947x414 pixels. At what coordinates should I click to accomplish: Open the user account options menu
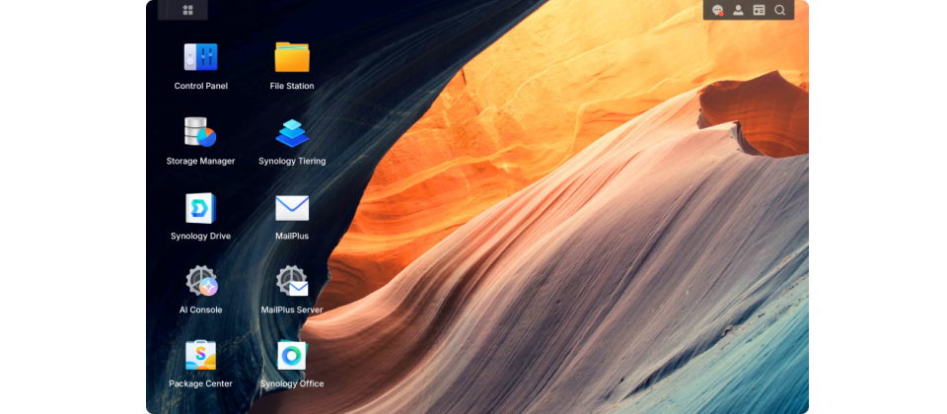(x=738, y=10)
